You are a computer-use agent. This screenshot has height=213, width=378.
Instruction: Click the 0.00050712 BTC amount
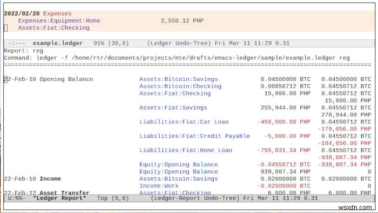286,86
